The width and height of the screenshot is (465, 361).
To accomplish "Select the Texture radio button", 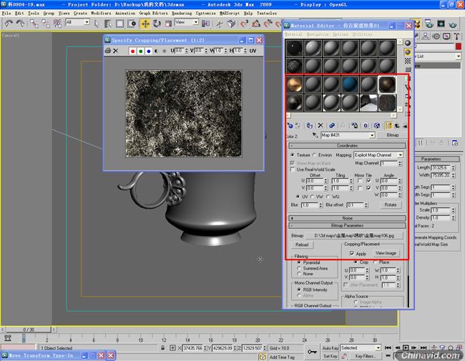I will [293, 155].
